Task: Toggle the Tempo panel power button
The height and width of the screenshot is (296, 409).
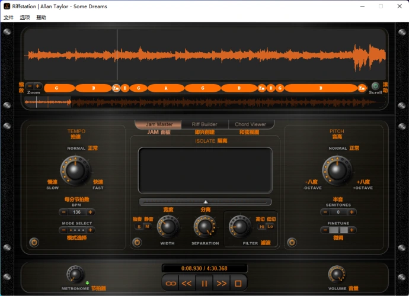Action: [34, 242]
